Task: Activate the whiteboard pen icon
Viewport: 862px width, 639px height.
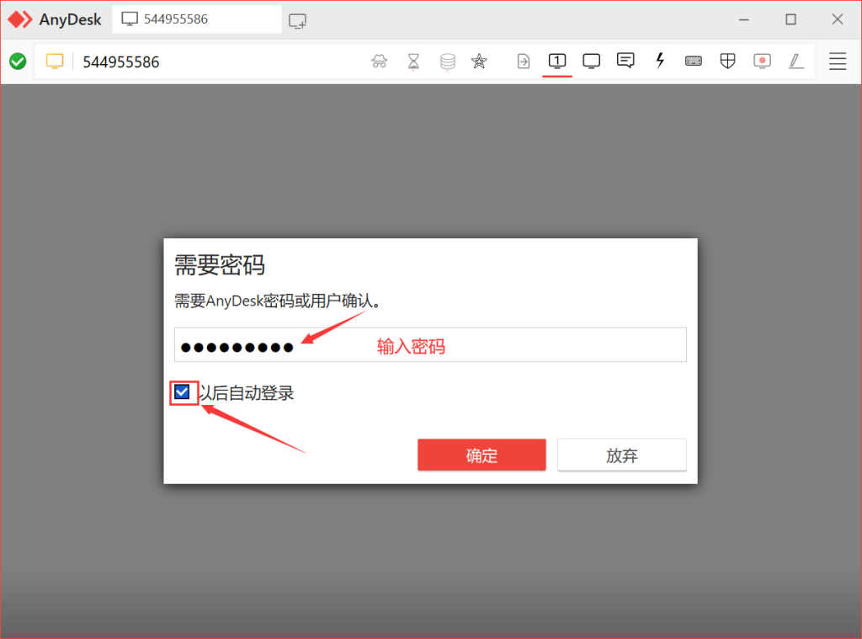Action: (796, 61)
